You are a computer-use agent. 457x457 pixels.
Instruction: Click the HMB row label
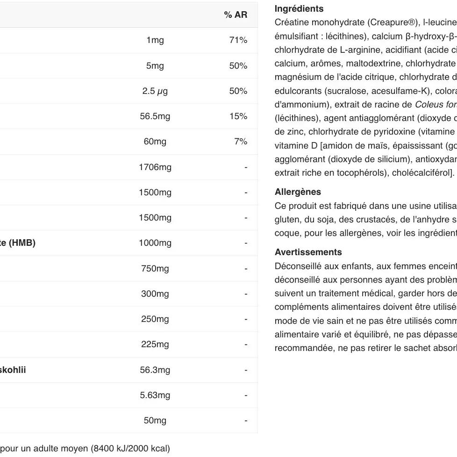tap(18, 243)
